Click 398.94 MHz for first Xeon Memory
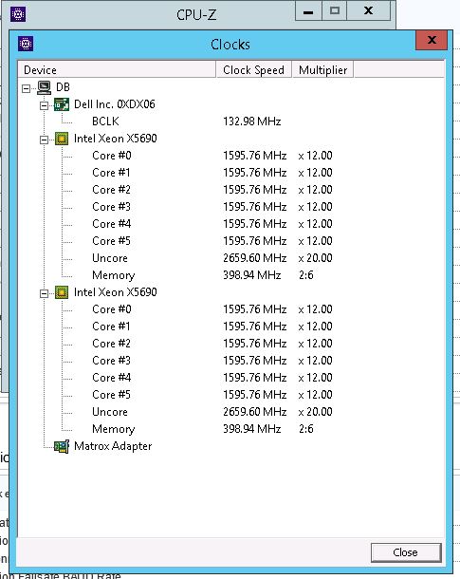Viewport: 460px width, 579px height. (x=252, y=275)
